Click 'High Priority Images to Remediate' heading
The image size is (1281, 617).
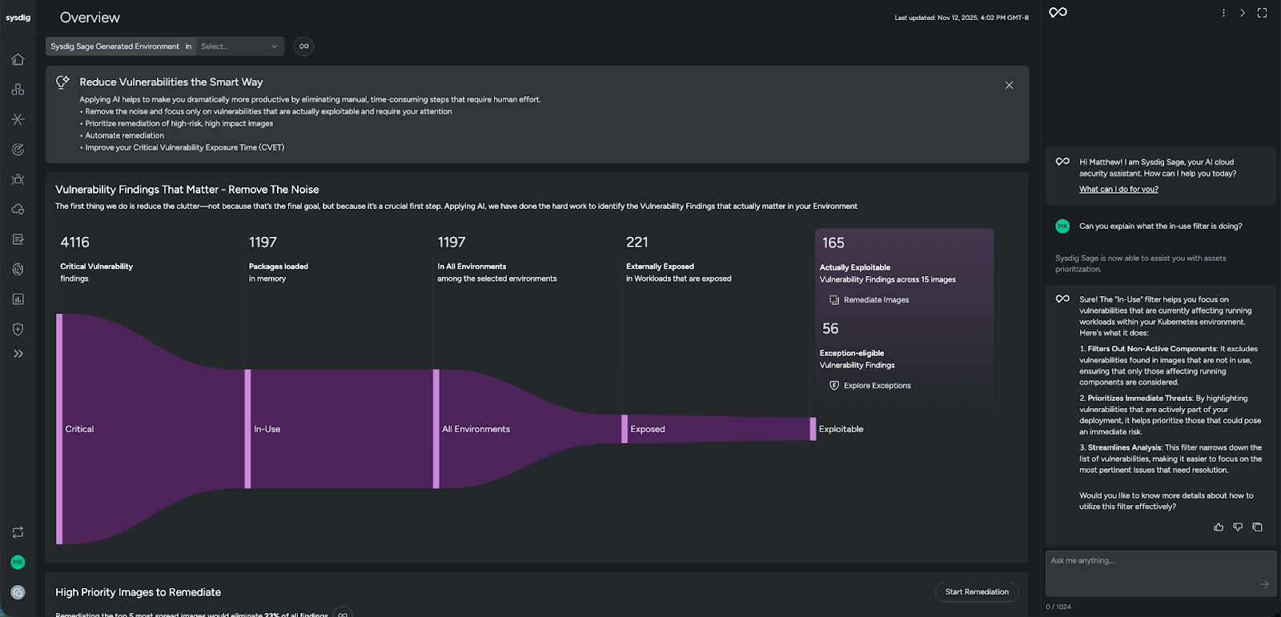pos(138,592)
